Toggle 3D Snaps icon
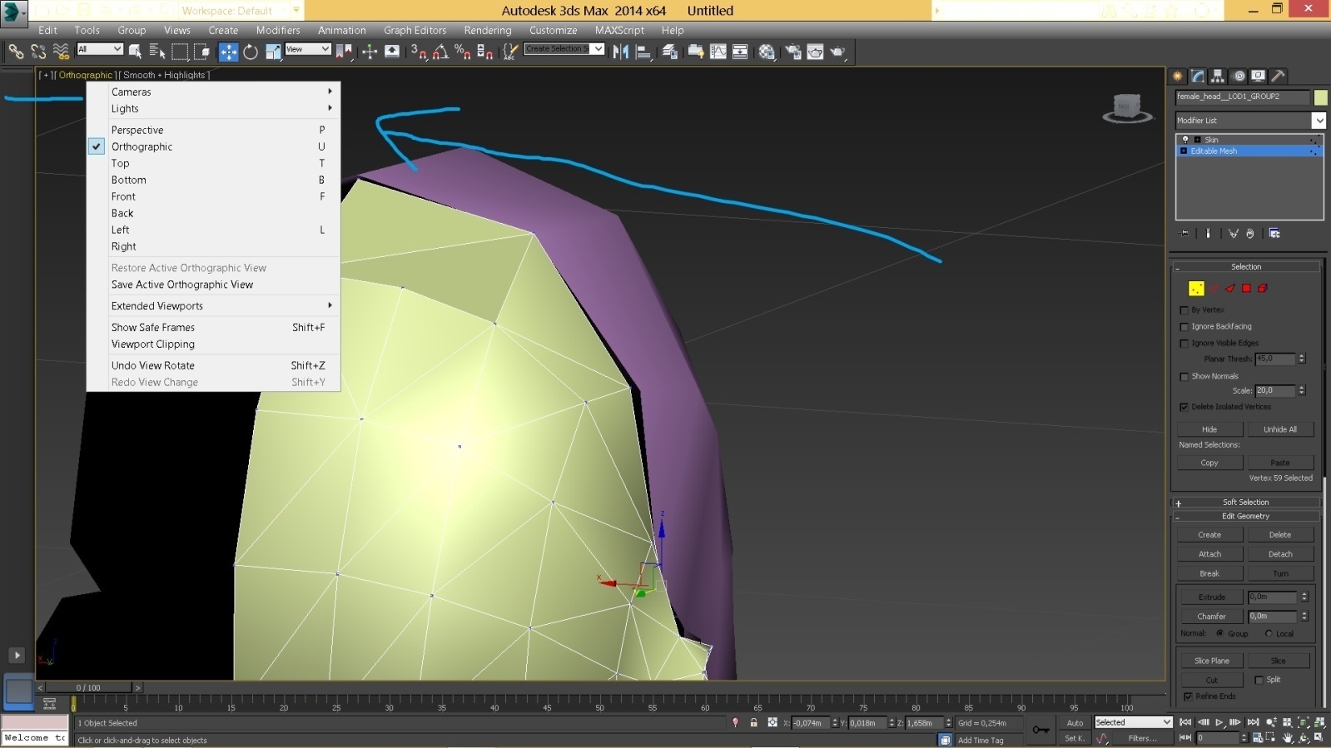The width and height of the screenshot is (1331, 748). [x=419, y=52]
